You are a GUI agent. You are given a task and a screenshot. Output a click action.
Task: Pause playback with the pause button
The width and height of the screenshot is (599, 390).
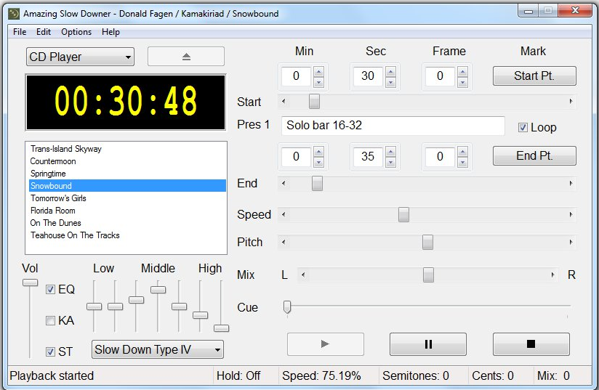coord(428,344)
